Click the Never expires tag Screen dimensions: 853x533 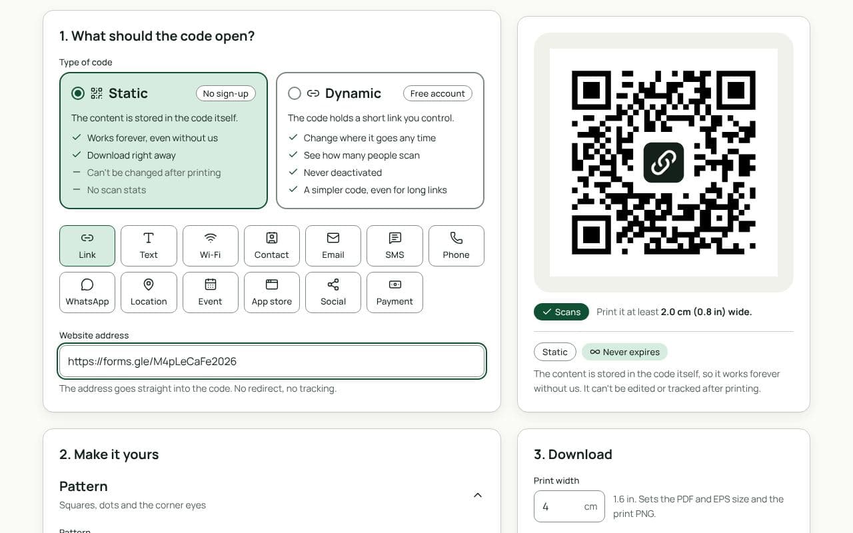pyautogui.click(x=624, y=352)
